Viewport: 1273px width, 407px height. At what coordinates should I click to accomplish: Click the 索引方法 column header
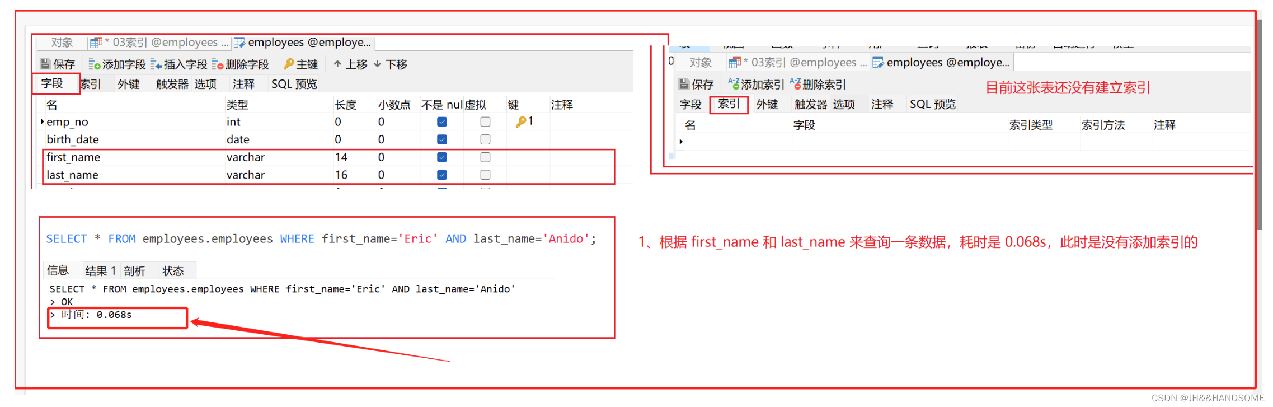pyautogui.click(x=1103, y=125)
